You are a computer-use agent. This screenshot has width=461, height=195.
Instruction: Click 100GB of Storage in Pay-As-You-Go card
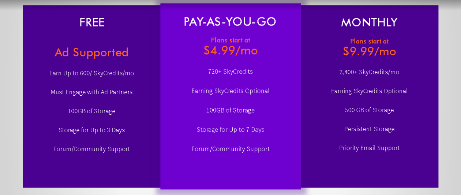(x=230, y=110)
